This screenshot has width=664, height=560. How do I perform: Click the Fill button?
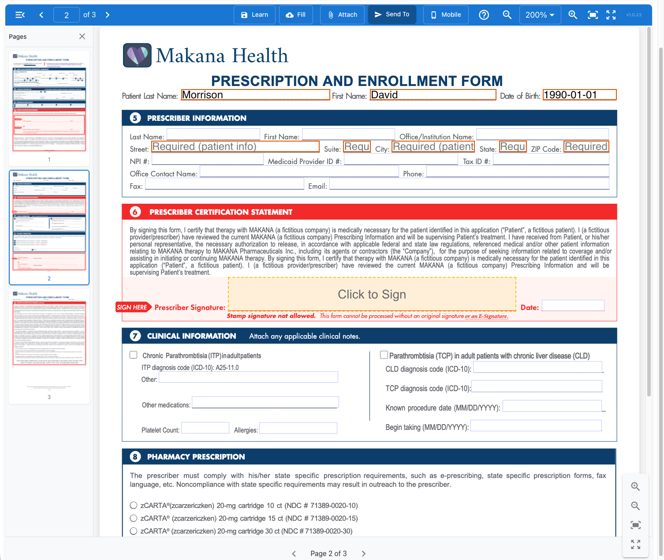(x=296, y=15)
